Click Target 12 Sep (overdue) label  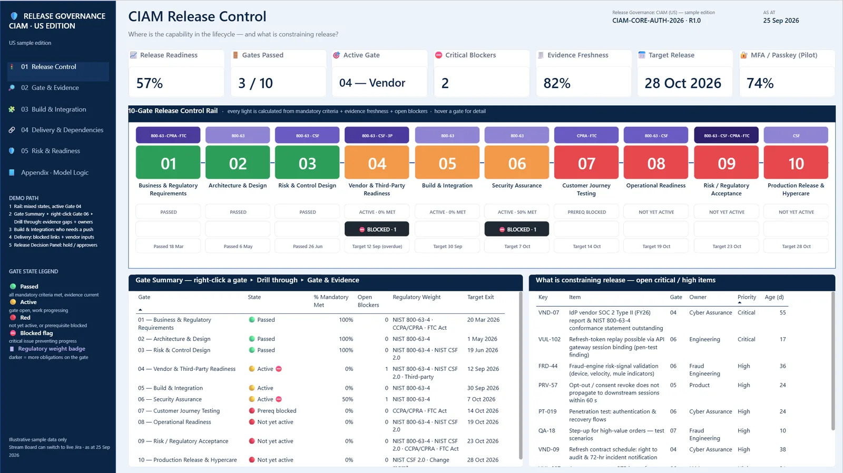coord(377,247)
